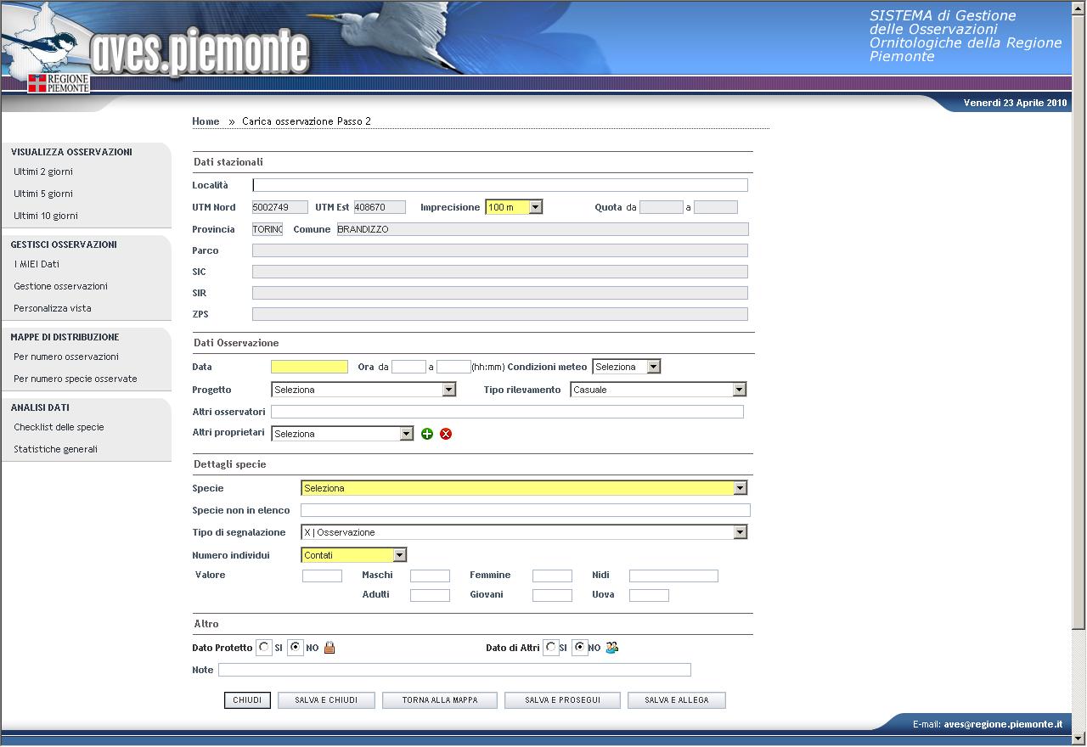
Task: Click the Home breadcrumb link
Action: [x=206, y=121]
